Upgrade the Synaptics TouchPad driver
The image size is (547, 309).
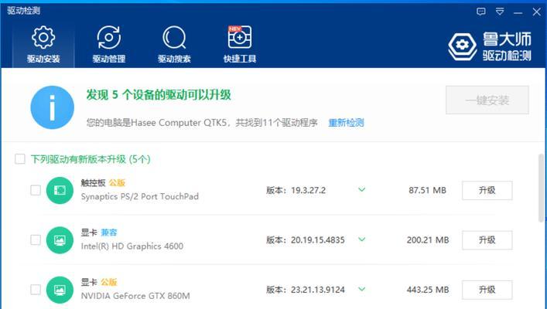click(487, 190)
